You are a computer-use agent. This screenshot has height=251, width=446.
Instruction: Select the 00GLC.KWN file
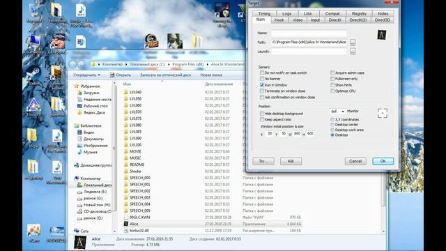point(213,218)
